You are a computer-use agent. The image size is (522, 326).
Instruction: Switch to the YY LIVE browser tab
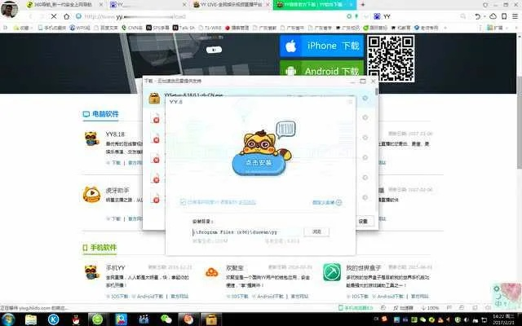pos(230,5)
